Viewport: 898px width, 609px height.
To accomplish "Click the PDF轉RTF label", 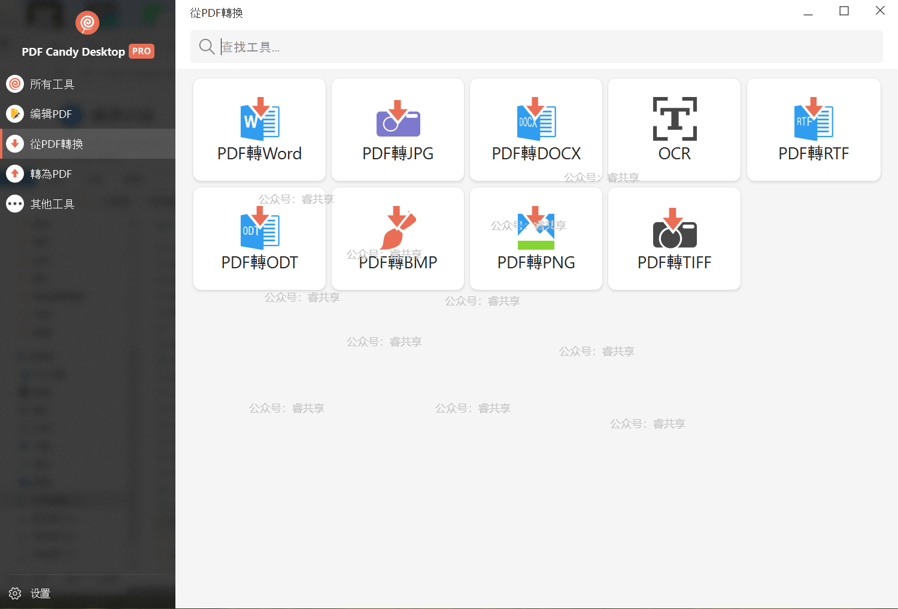I will point(814,154).
